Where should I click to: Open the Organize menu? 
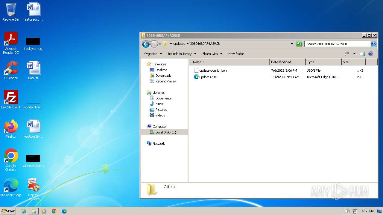[153, 54]
